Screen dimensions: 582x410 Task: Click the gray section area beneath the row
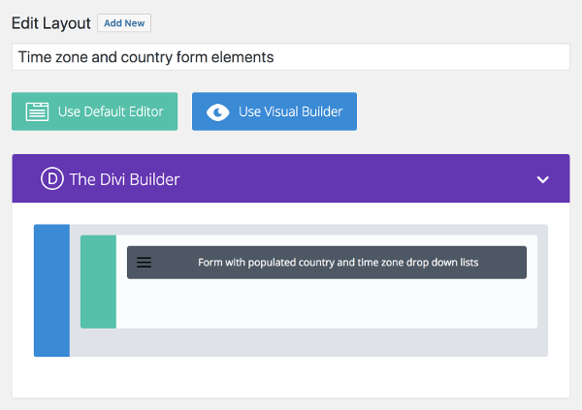click(308, 342)
